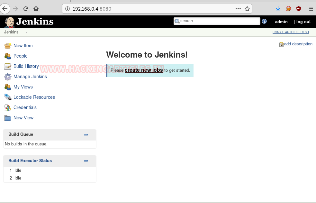Open the New View link
316x203 pixels.
[23, 118]
